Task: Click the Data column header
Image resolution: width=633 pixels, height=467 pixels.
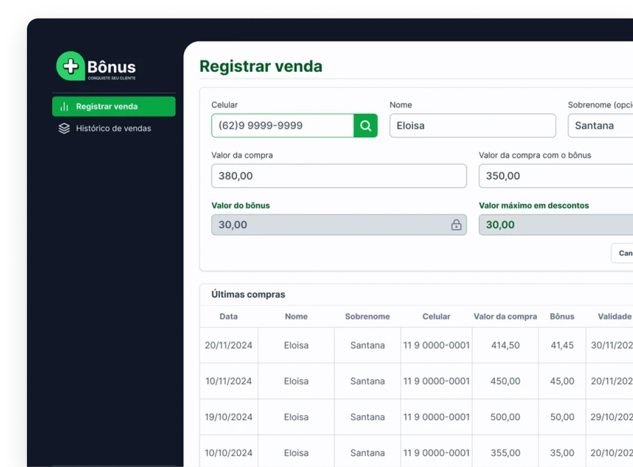Action: point(228,316)
